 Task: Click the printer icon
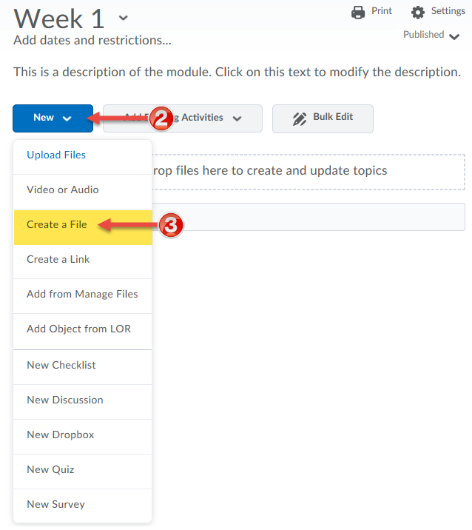tap(358, 12)
